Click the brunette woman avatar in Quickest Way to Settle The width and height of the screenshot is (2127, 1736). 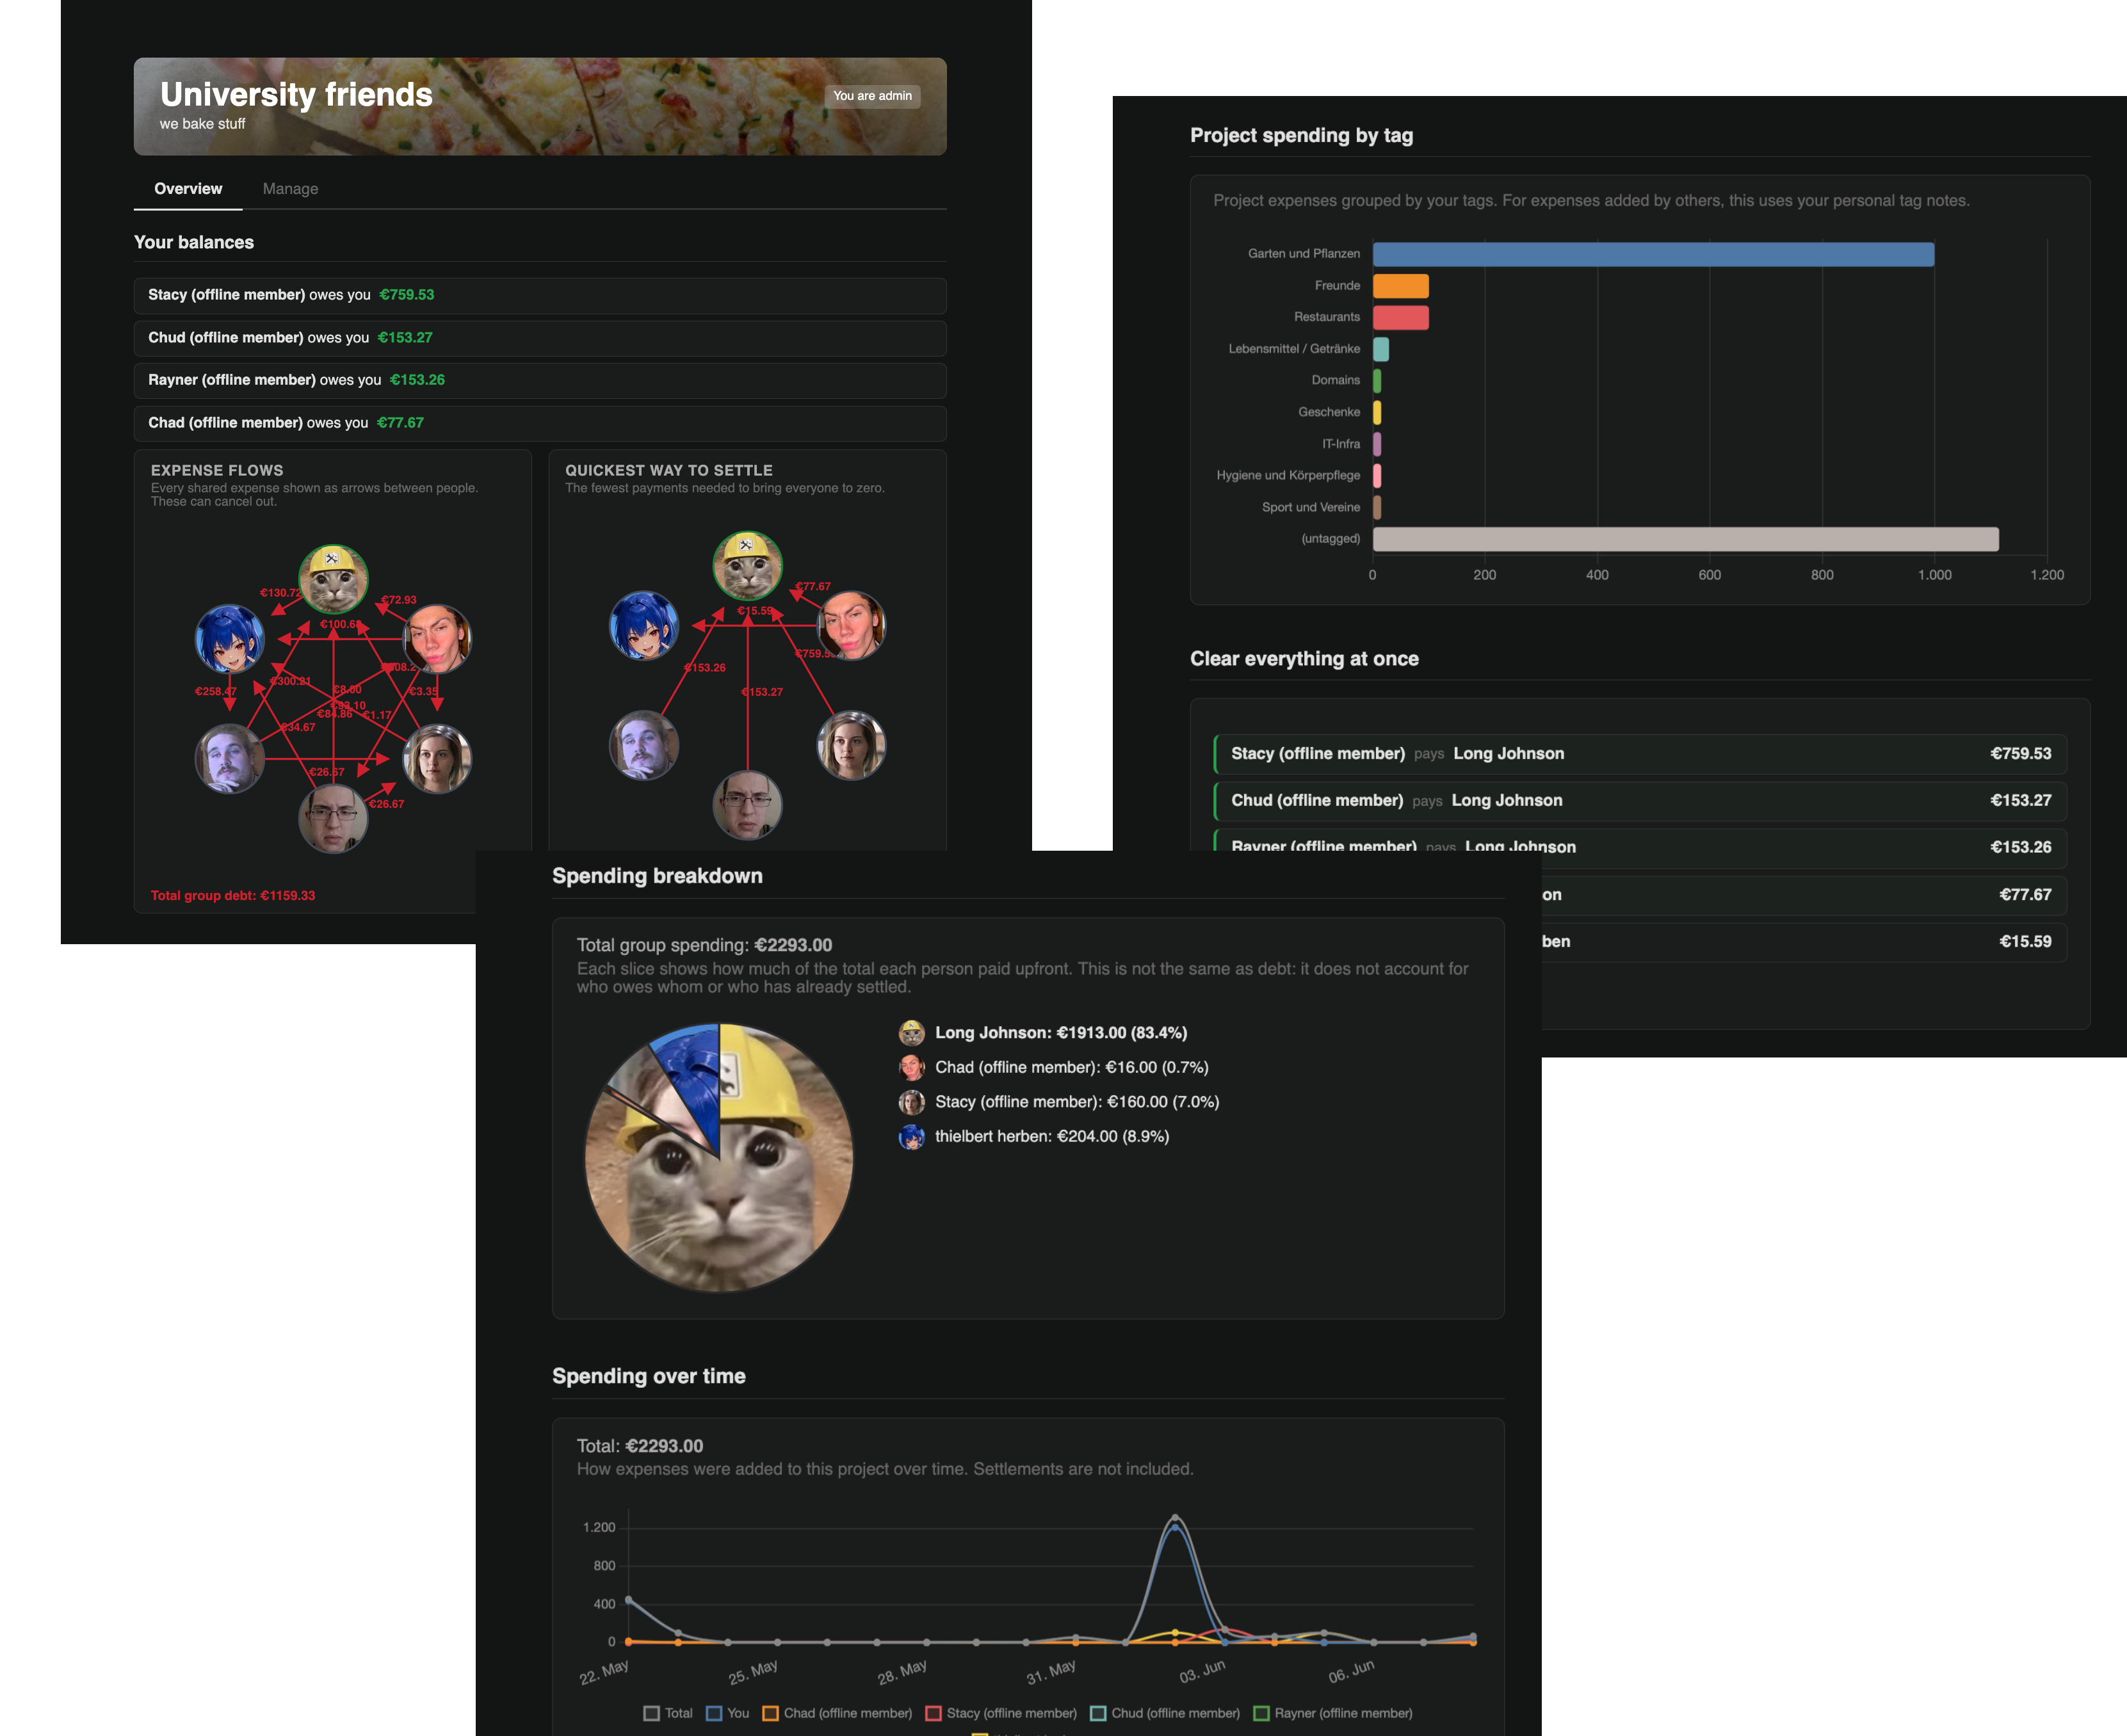pos(851,745)
